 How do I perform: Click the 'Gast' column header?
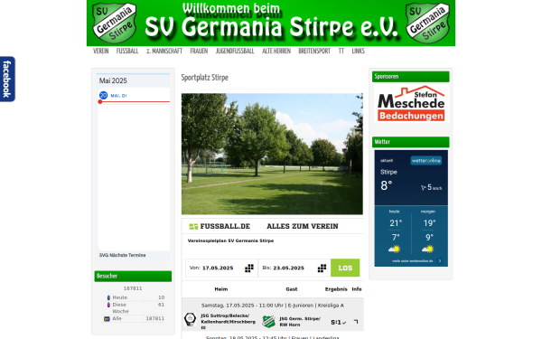[292, 289]
